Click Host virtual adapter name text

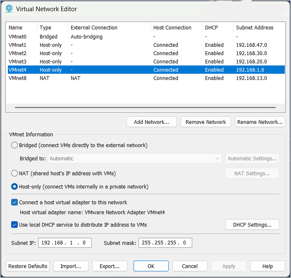92,212
